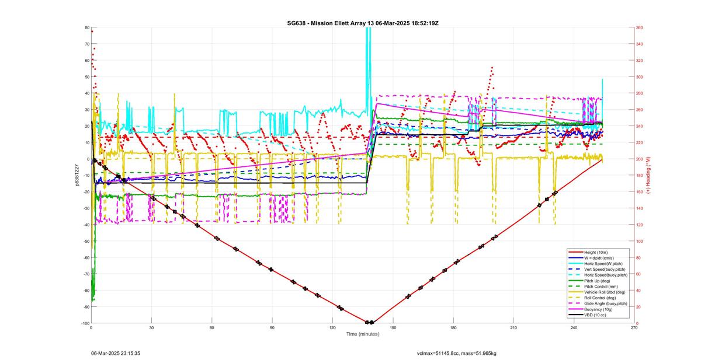Select the 'W = dz/dt (cm/s)' legend entry
Image resolution: width=701 pixels, height=363 pixels.
tap(591, 258)
